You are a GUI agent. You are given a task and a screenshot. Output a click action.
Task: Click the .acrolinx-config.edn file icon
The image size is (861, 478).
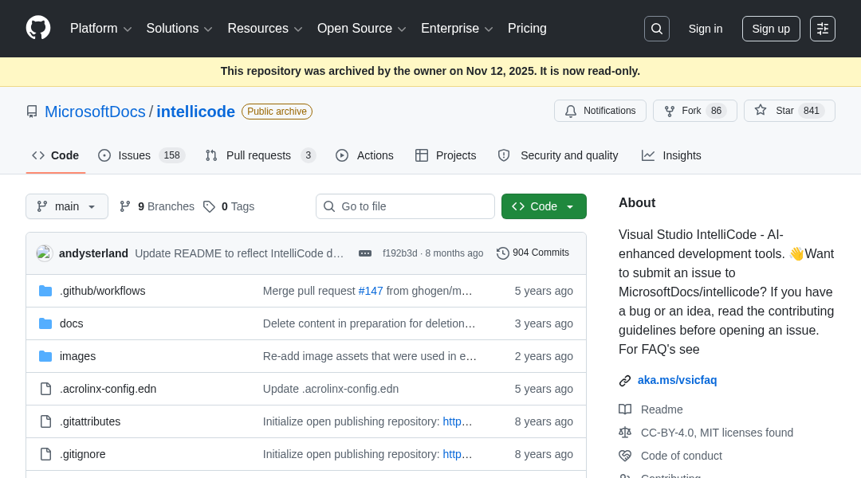(x=45, y=389)
